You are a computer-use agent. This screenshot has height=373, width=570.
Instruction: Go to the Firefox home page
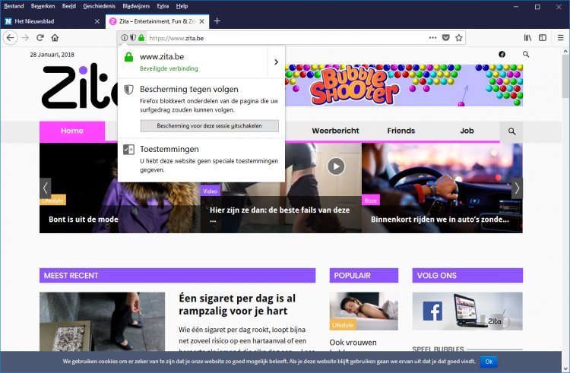[x=55, y=38]
